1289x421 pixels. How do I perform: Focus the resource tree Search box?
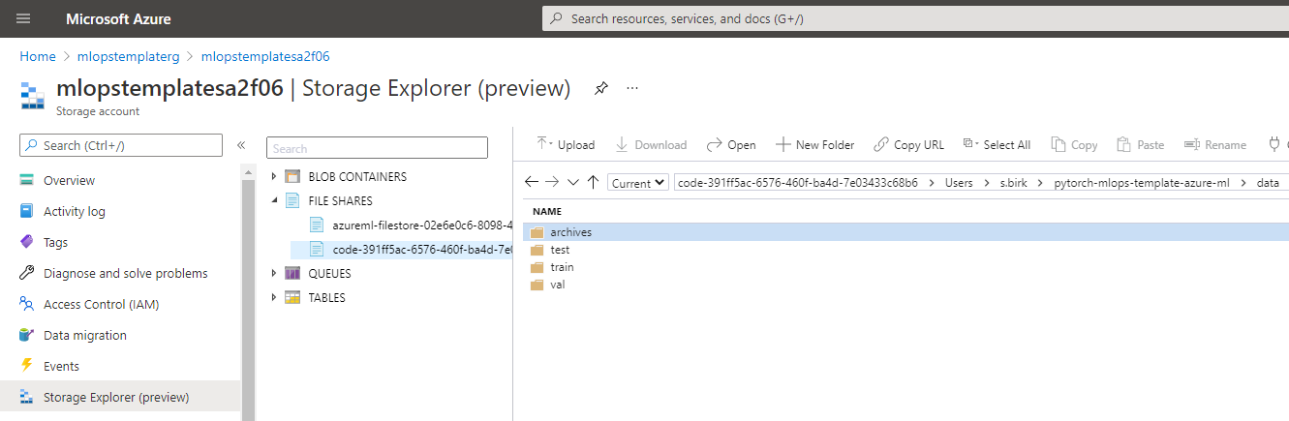pyautogui.click(x=377, y=148)
